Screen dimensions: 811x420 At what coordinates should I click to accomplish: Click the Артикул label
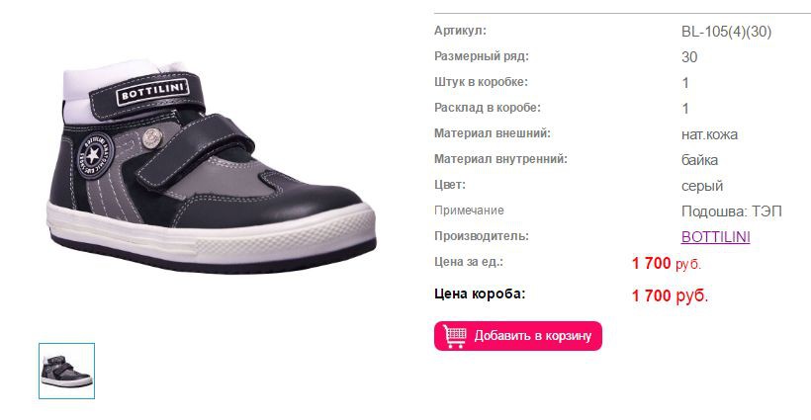[x=460, y=31]
